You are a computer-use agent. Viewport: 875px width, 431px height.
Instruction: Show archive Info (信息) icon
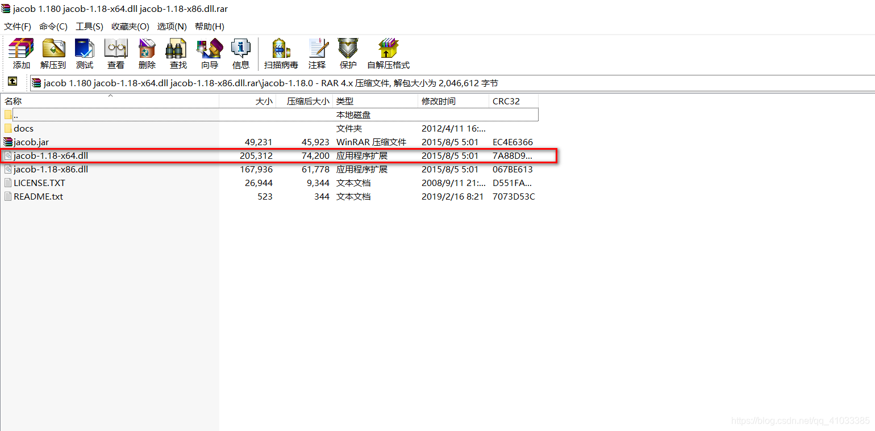coord(241,49)
